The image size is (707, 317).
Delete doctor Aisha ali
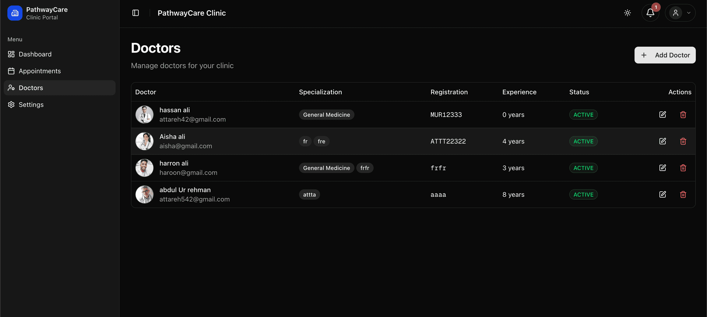(683, 141)
